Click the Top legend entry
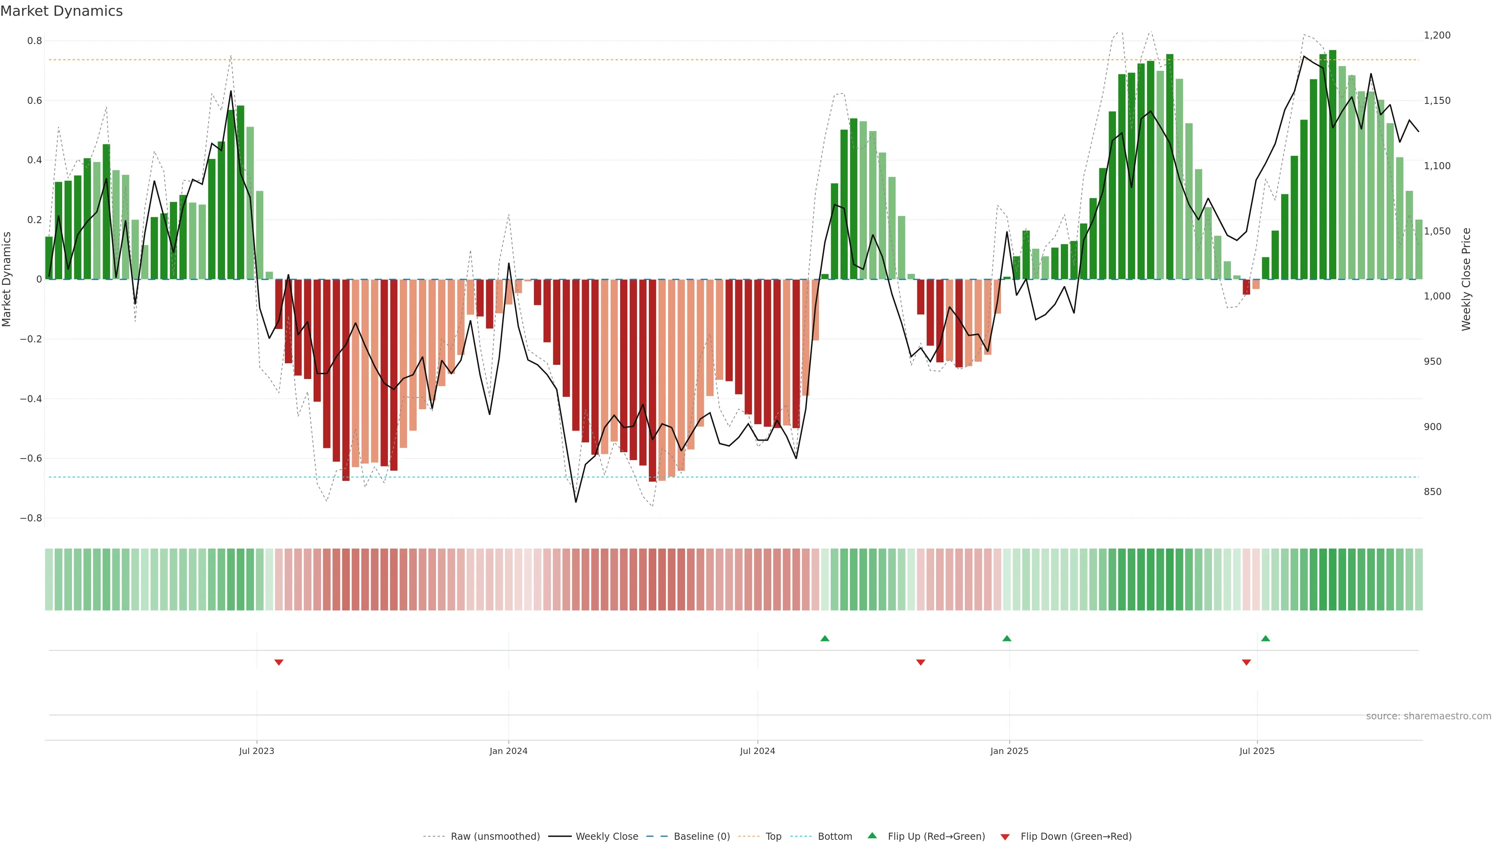Viewport: 1511px width, 850px height. [x=773, y=836]
